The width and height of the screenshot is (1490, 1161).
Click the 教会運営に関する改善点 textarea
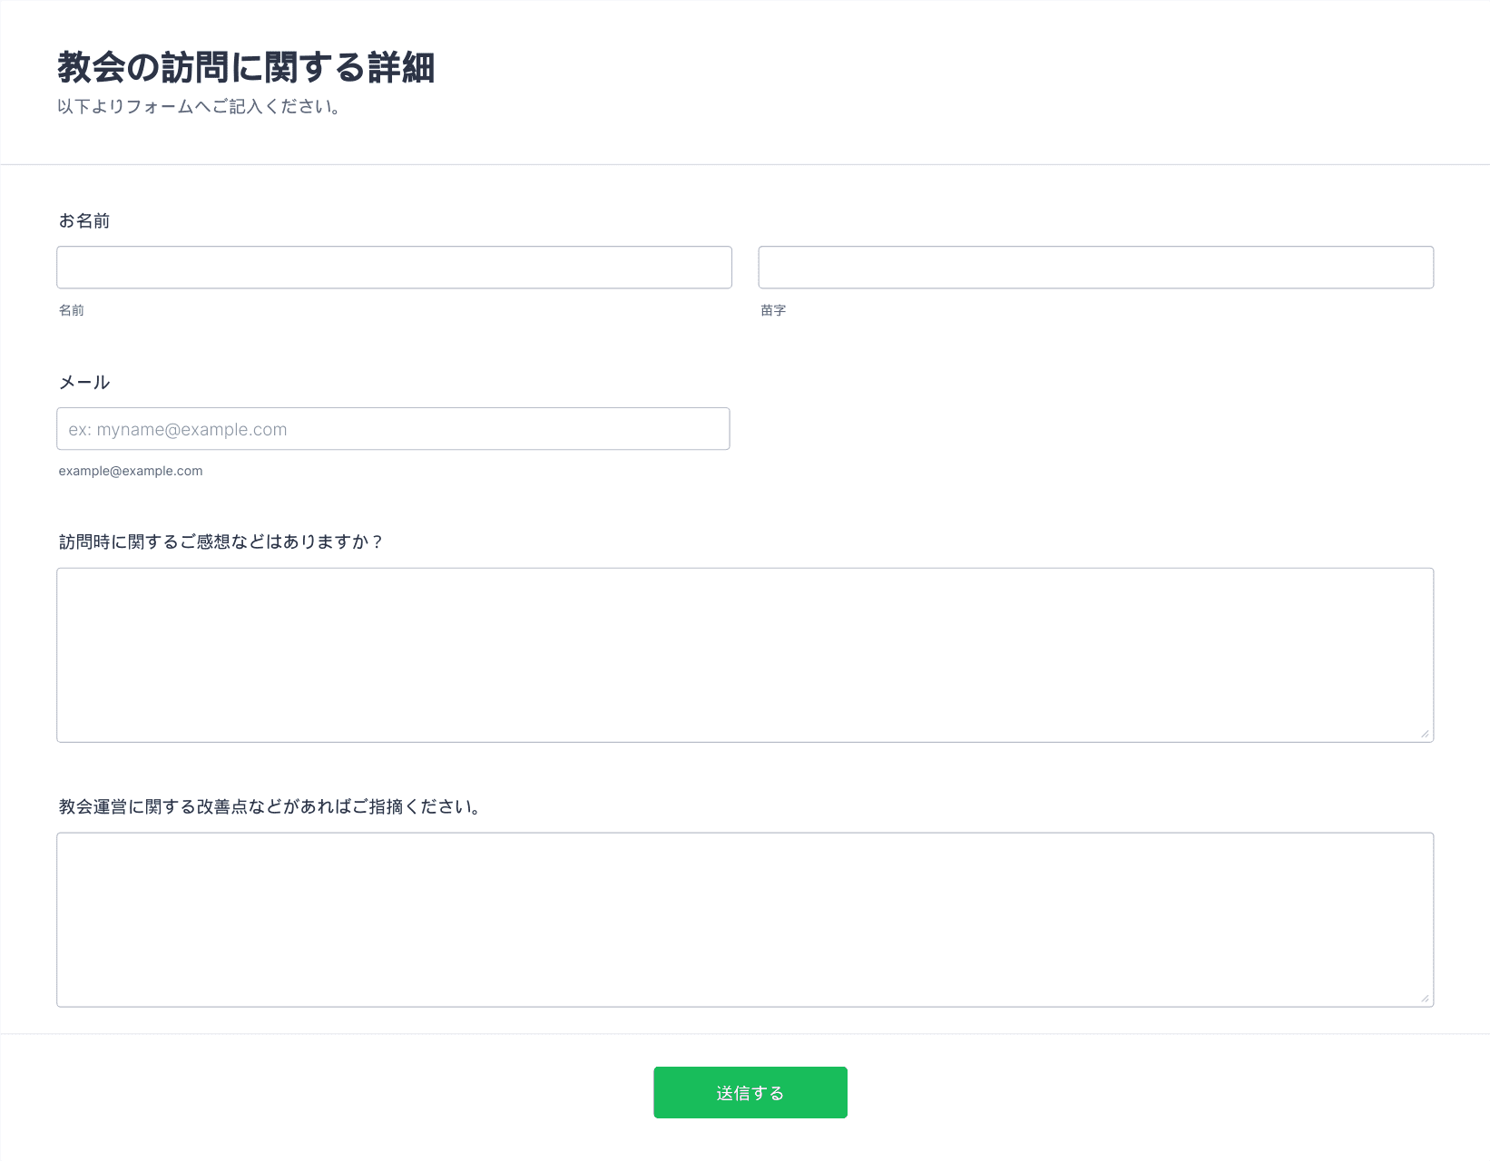point(745,920)
